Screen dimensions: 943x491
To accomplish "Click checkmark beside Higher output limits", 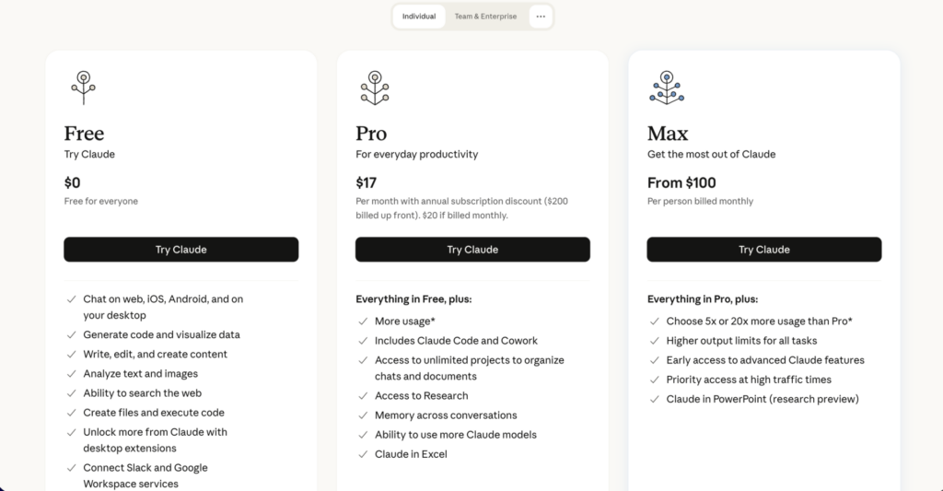I will (655, 341).
